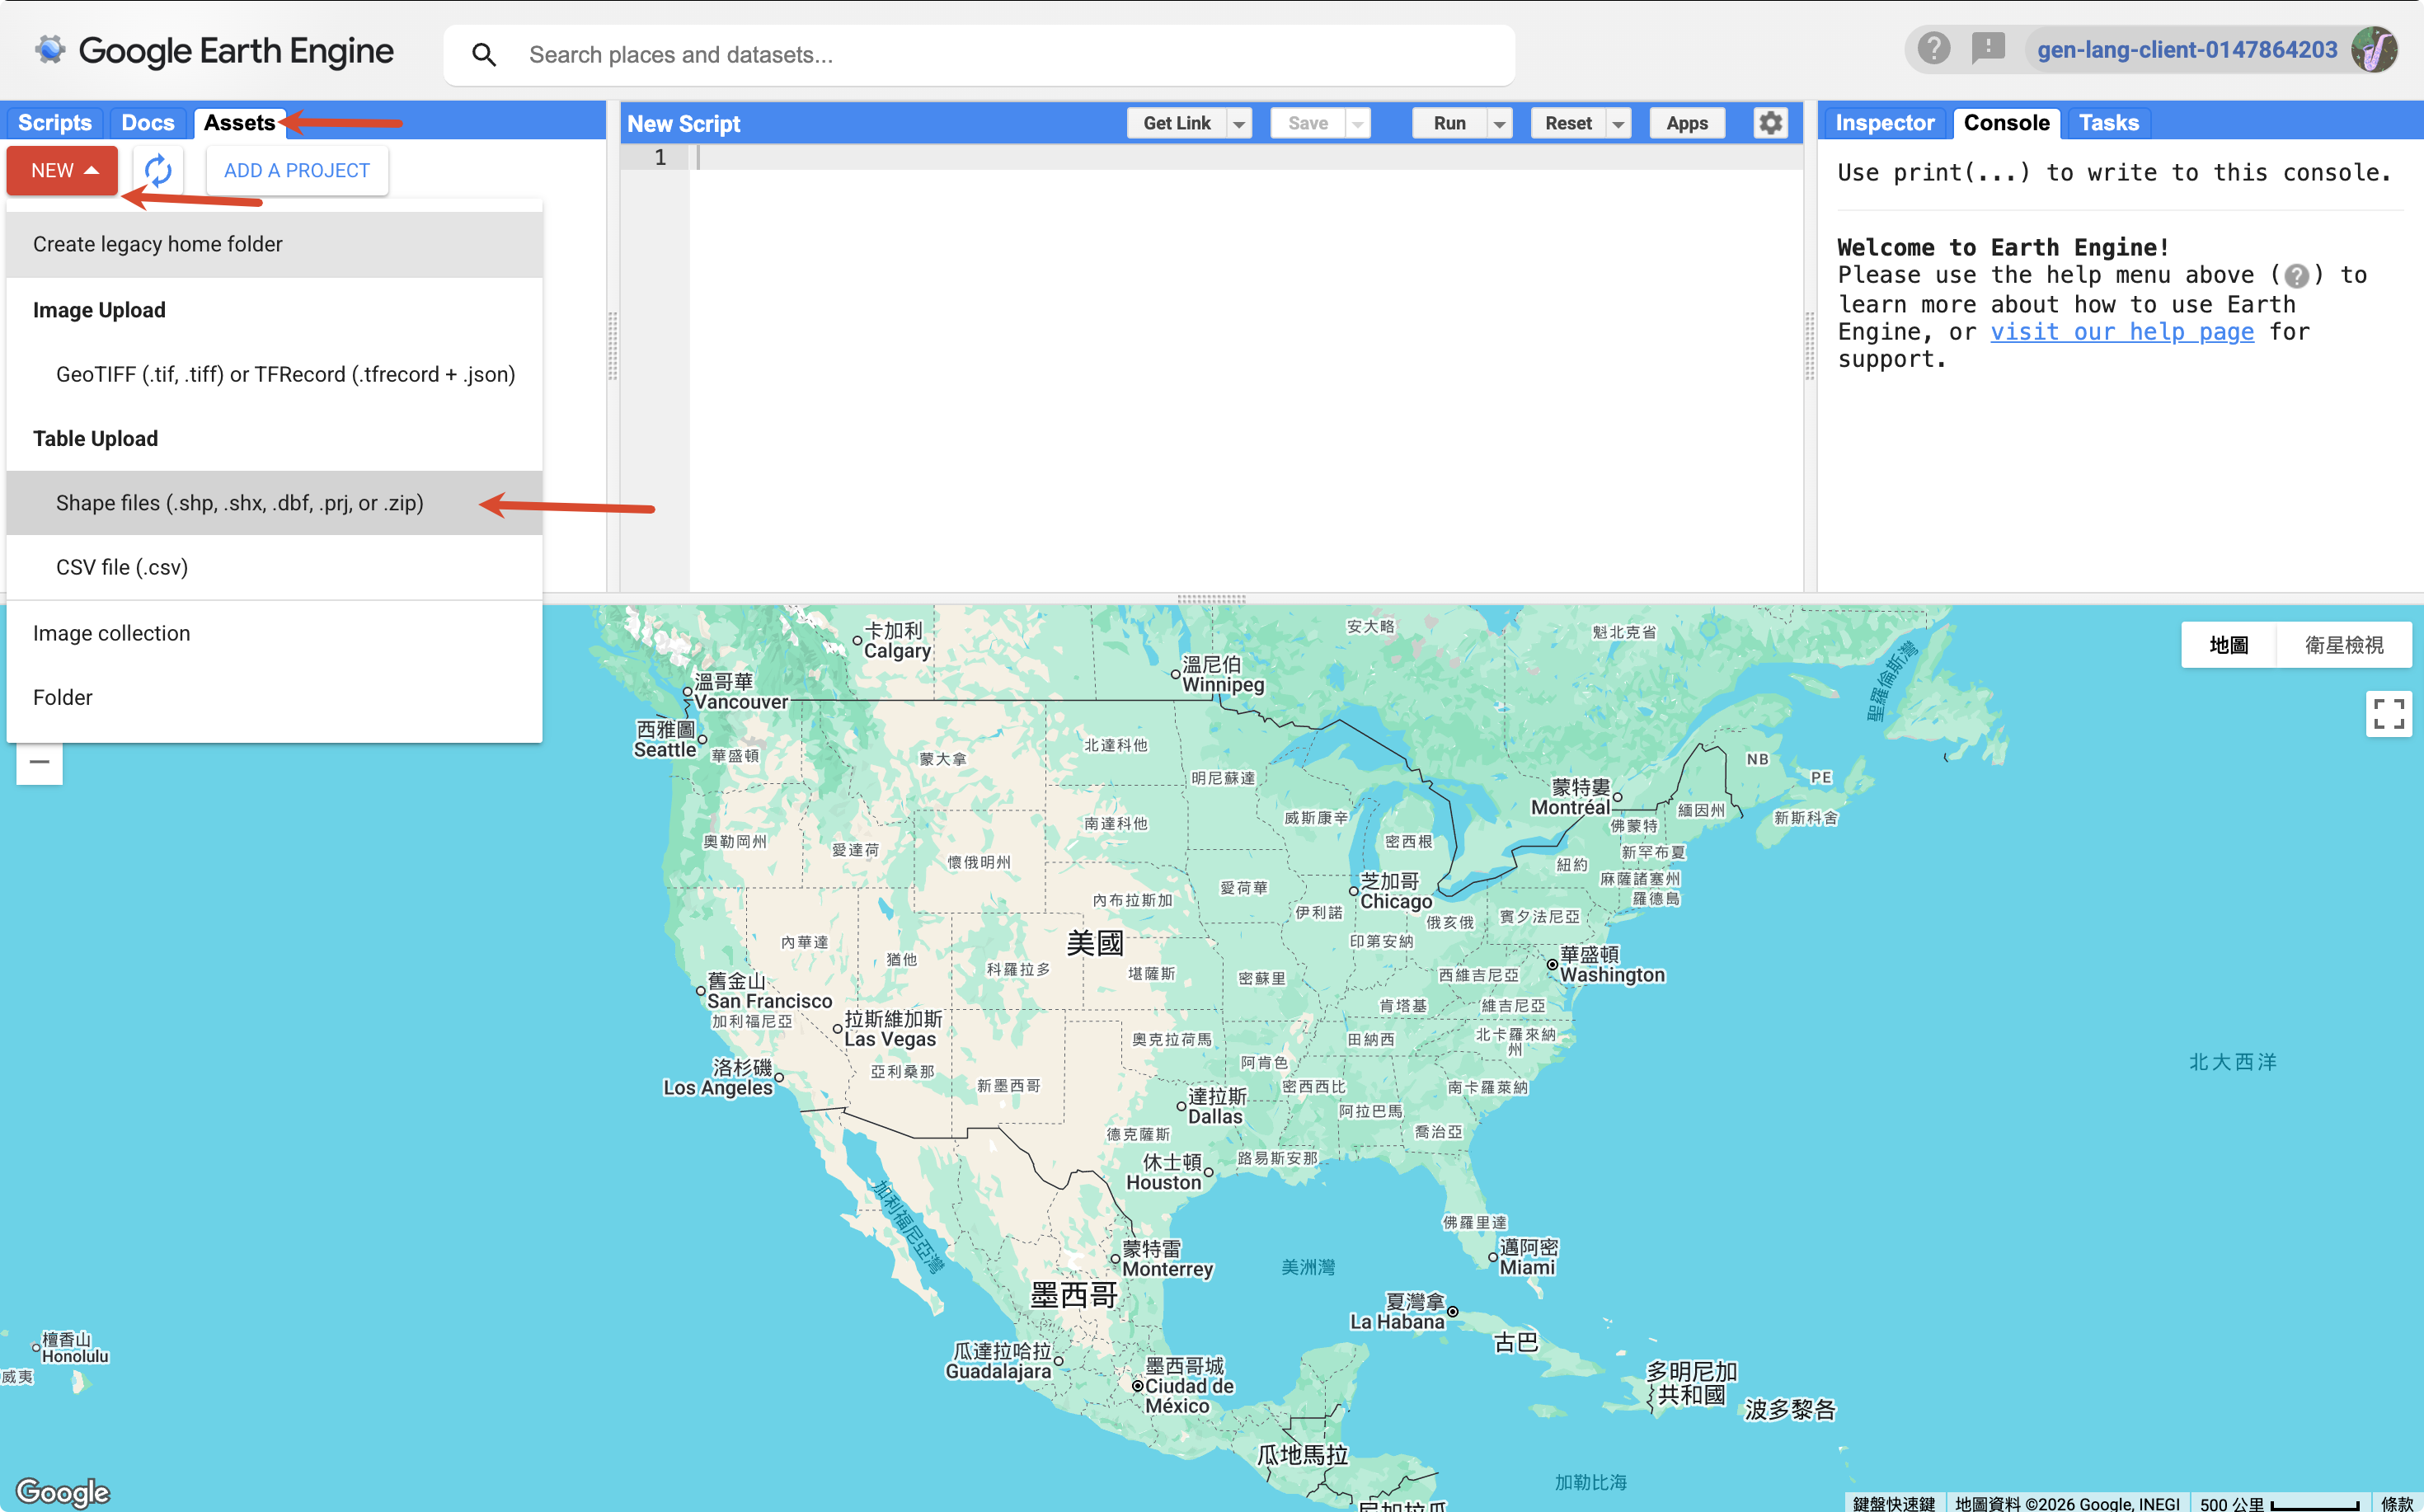Click the map zoom out minus button
The image size is (2424, 1512).
click(39, 762)
